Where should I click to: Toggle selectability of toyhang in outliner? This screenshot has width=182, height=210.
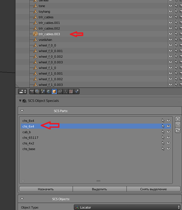[x=176, y=11]
